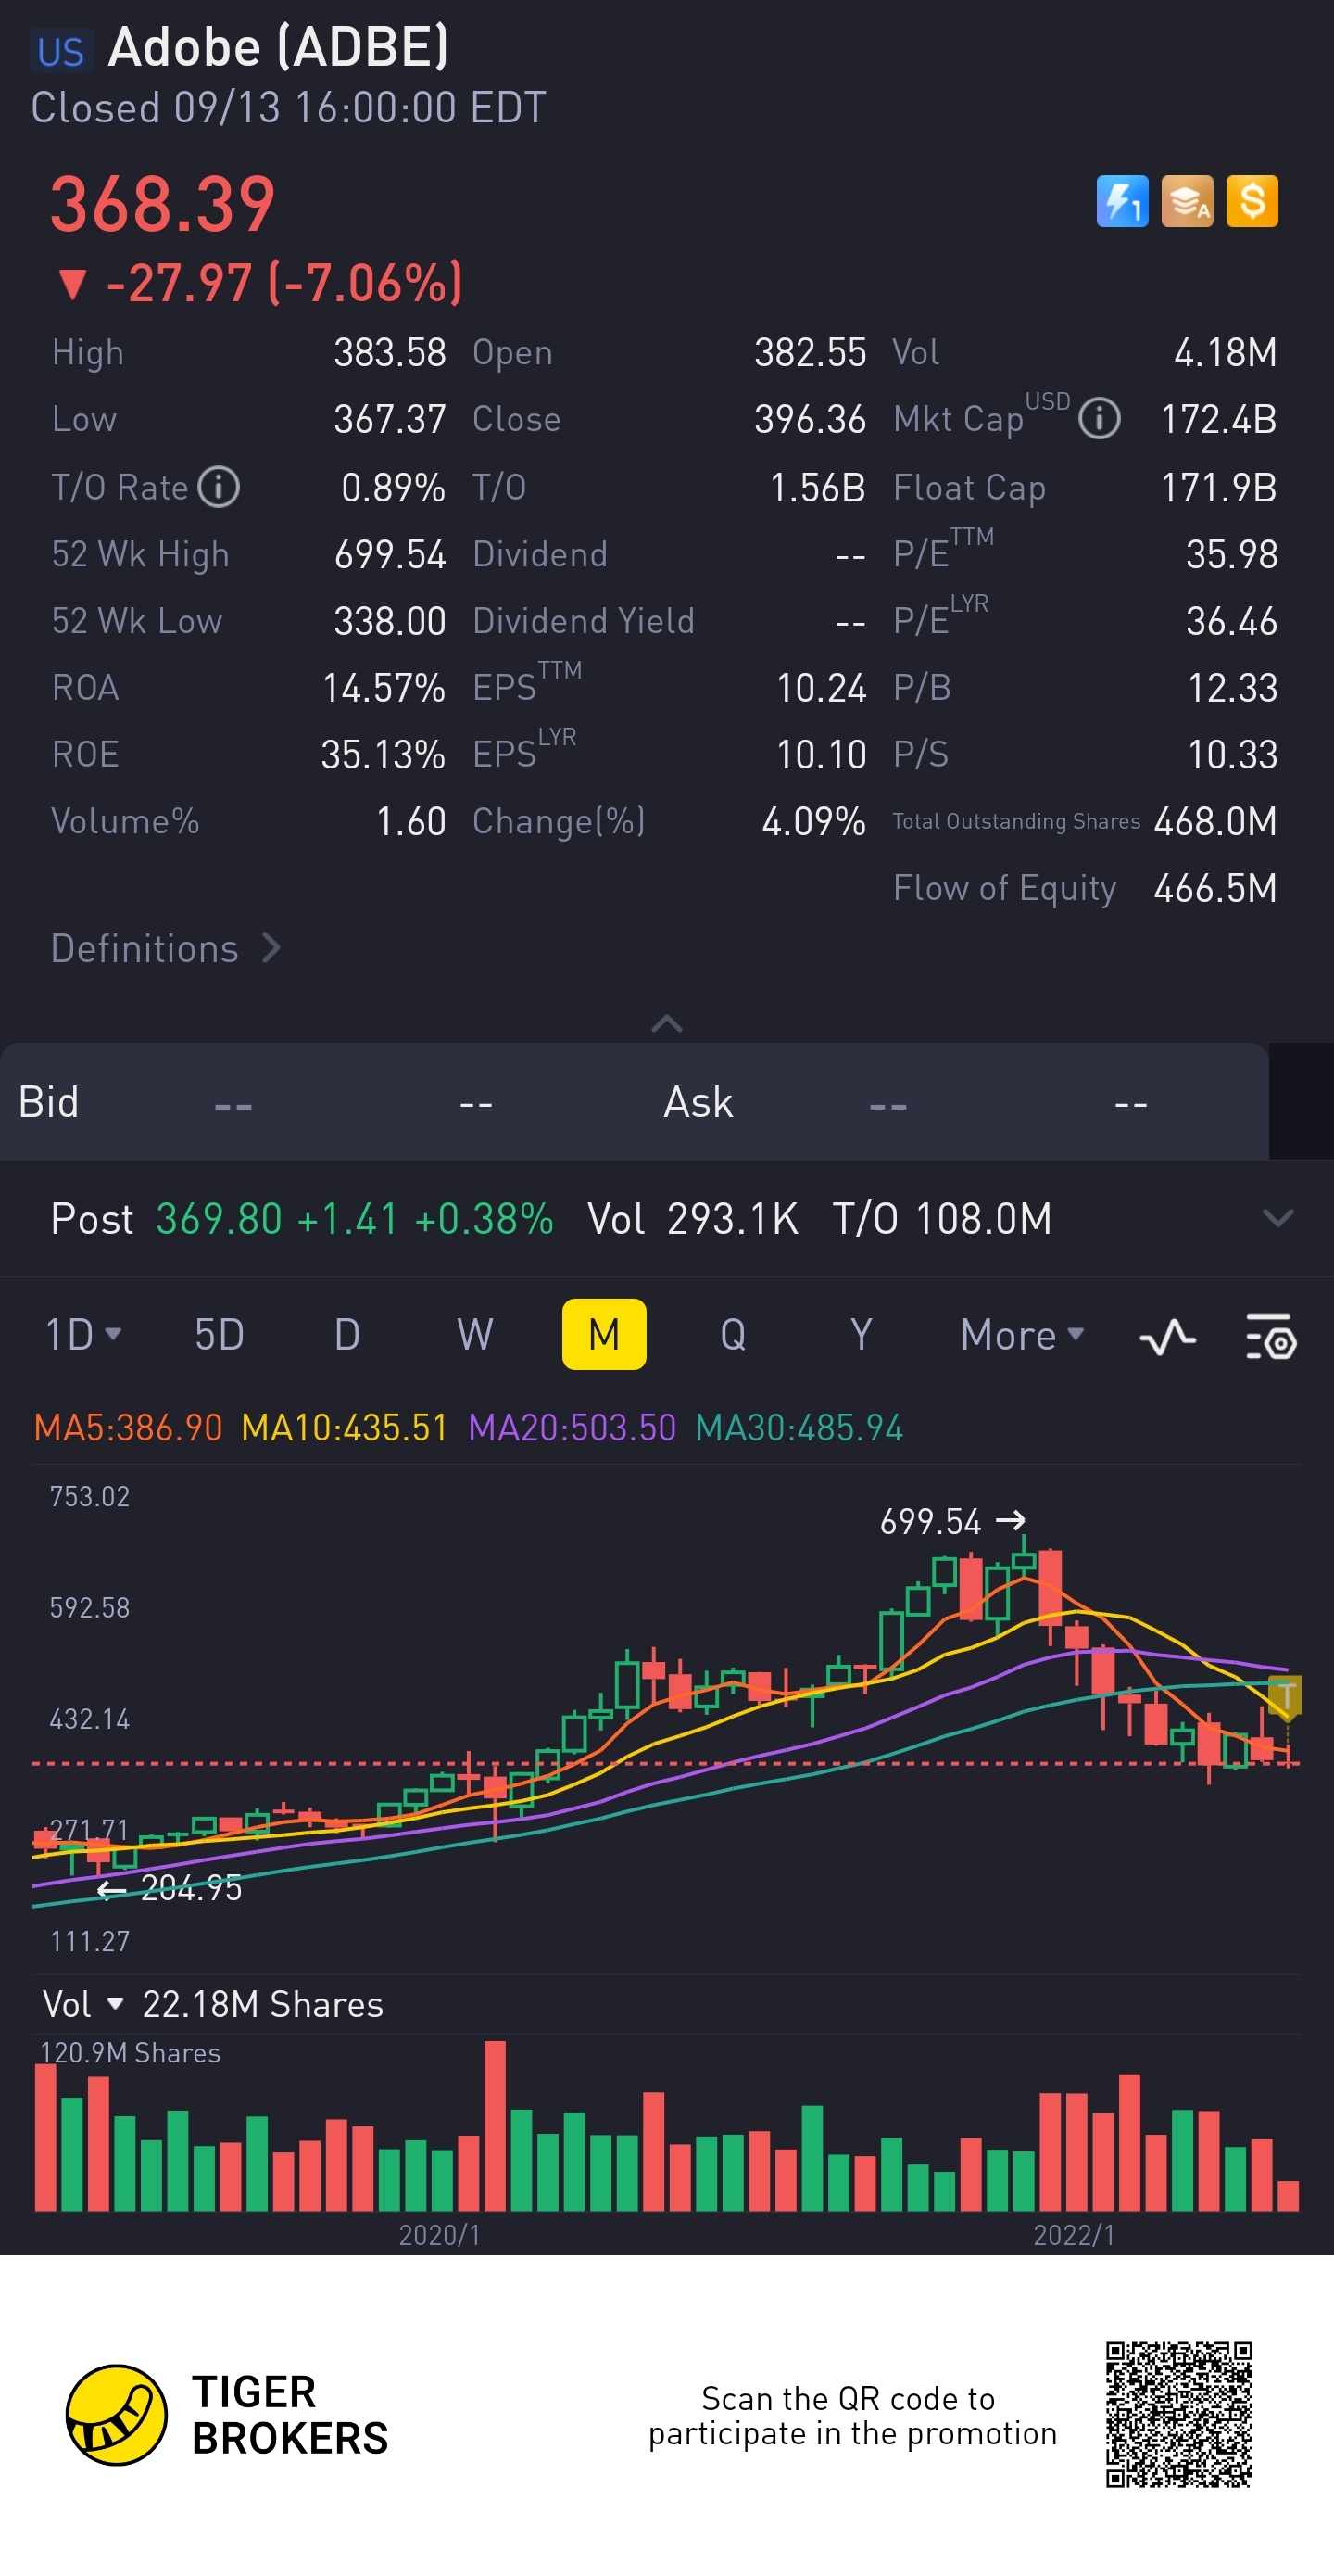Switch to the 5D chart tab

(x=220, y=1335)
